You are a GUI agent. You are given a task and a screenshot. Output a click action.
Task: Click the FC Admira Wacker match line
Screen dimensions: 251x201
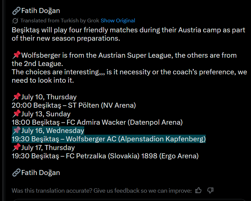point(97,122)
